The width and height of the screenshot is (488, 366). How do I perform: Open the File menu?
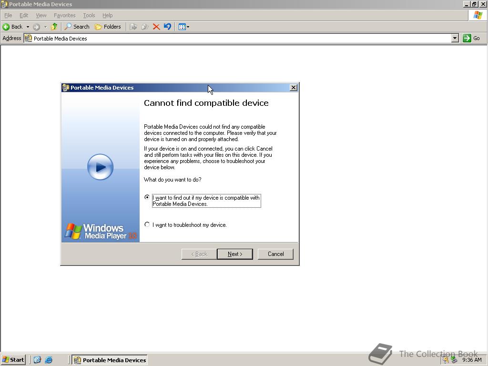coord(8,15)
